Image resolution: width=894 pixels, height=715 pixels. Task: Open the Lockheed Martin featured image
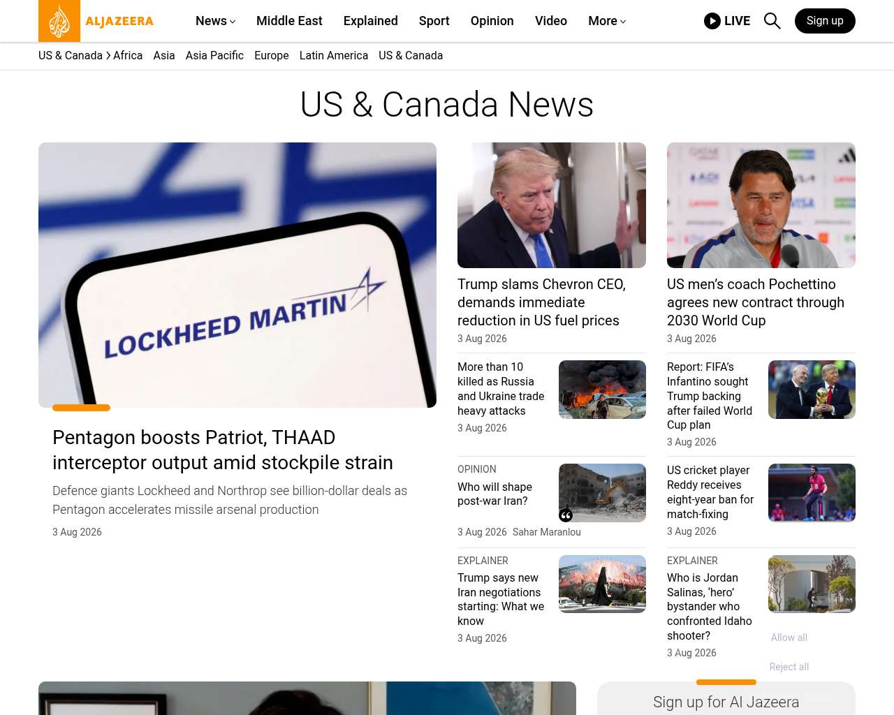[x=237, y=275]
